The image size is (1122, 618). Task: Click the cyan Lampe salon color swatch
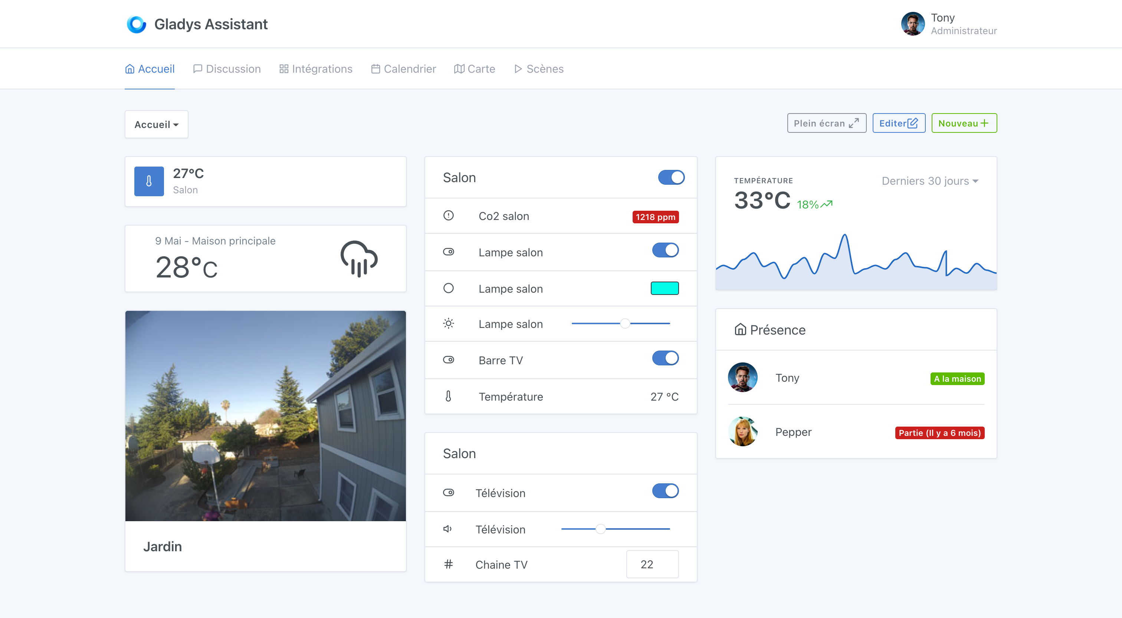coord(664,288)
